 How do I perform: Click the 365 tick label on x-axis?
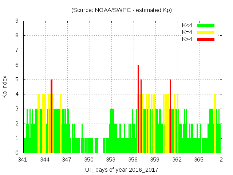point(199,160)
